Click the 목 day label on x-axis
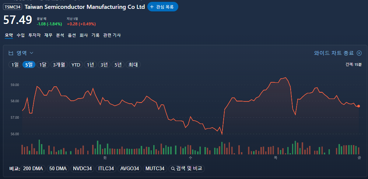The image size is (368, 179). point(276,158)
